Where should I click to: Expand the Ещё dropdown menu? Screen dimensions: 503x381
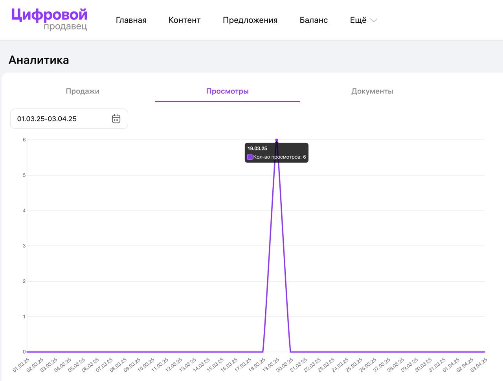358,20
